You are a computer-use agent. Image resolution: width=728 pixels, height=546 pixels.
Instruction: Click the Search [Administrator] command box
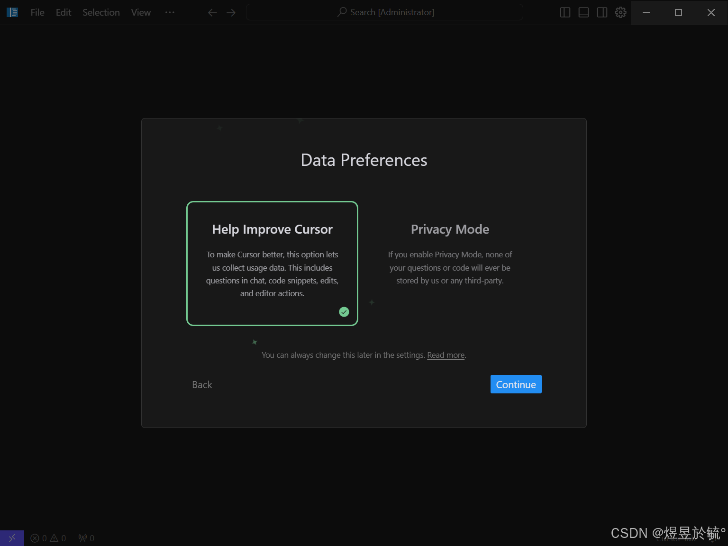(384, 12)
